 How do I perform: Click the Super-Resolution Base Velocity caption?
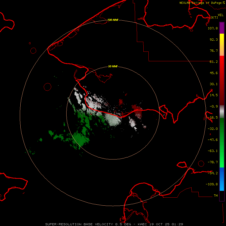click(114, 224)
